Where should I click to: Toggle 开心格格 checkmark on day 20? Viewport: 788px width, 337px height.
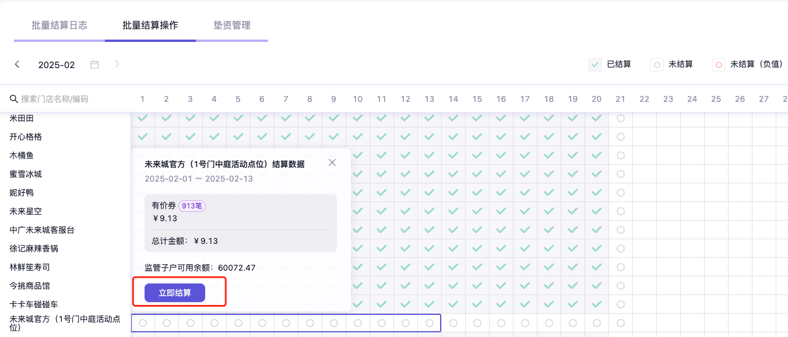[x=597, y=137]
